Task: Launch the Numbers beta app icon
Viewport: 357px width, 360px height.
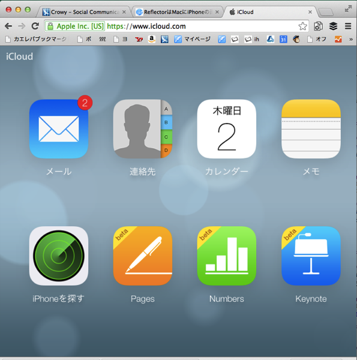Action: click(x=227, y=256)
